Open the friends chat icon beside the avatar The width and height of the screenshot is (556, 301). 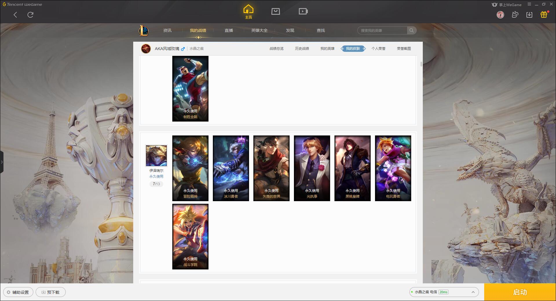(515, 15)
